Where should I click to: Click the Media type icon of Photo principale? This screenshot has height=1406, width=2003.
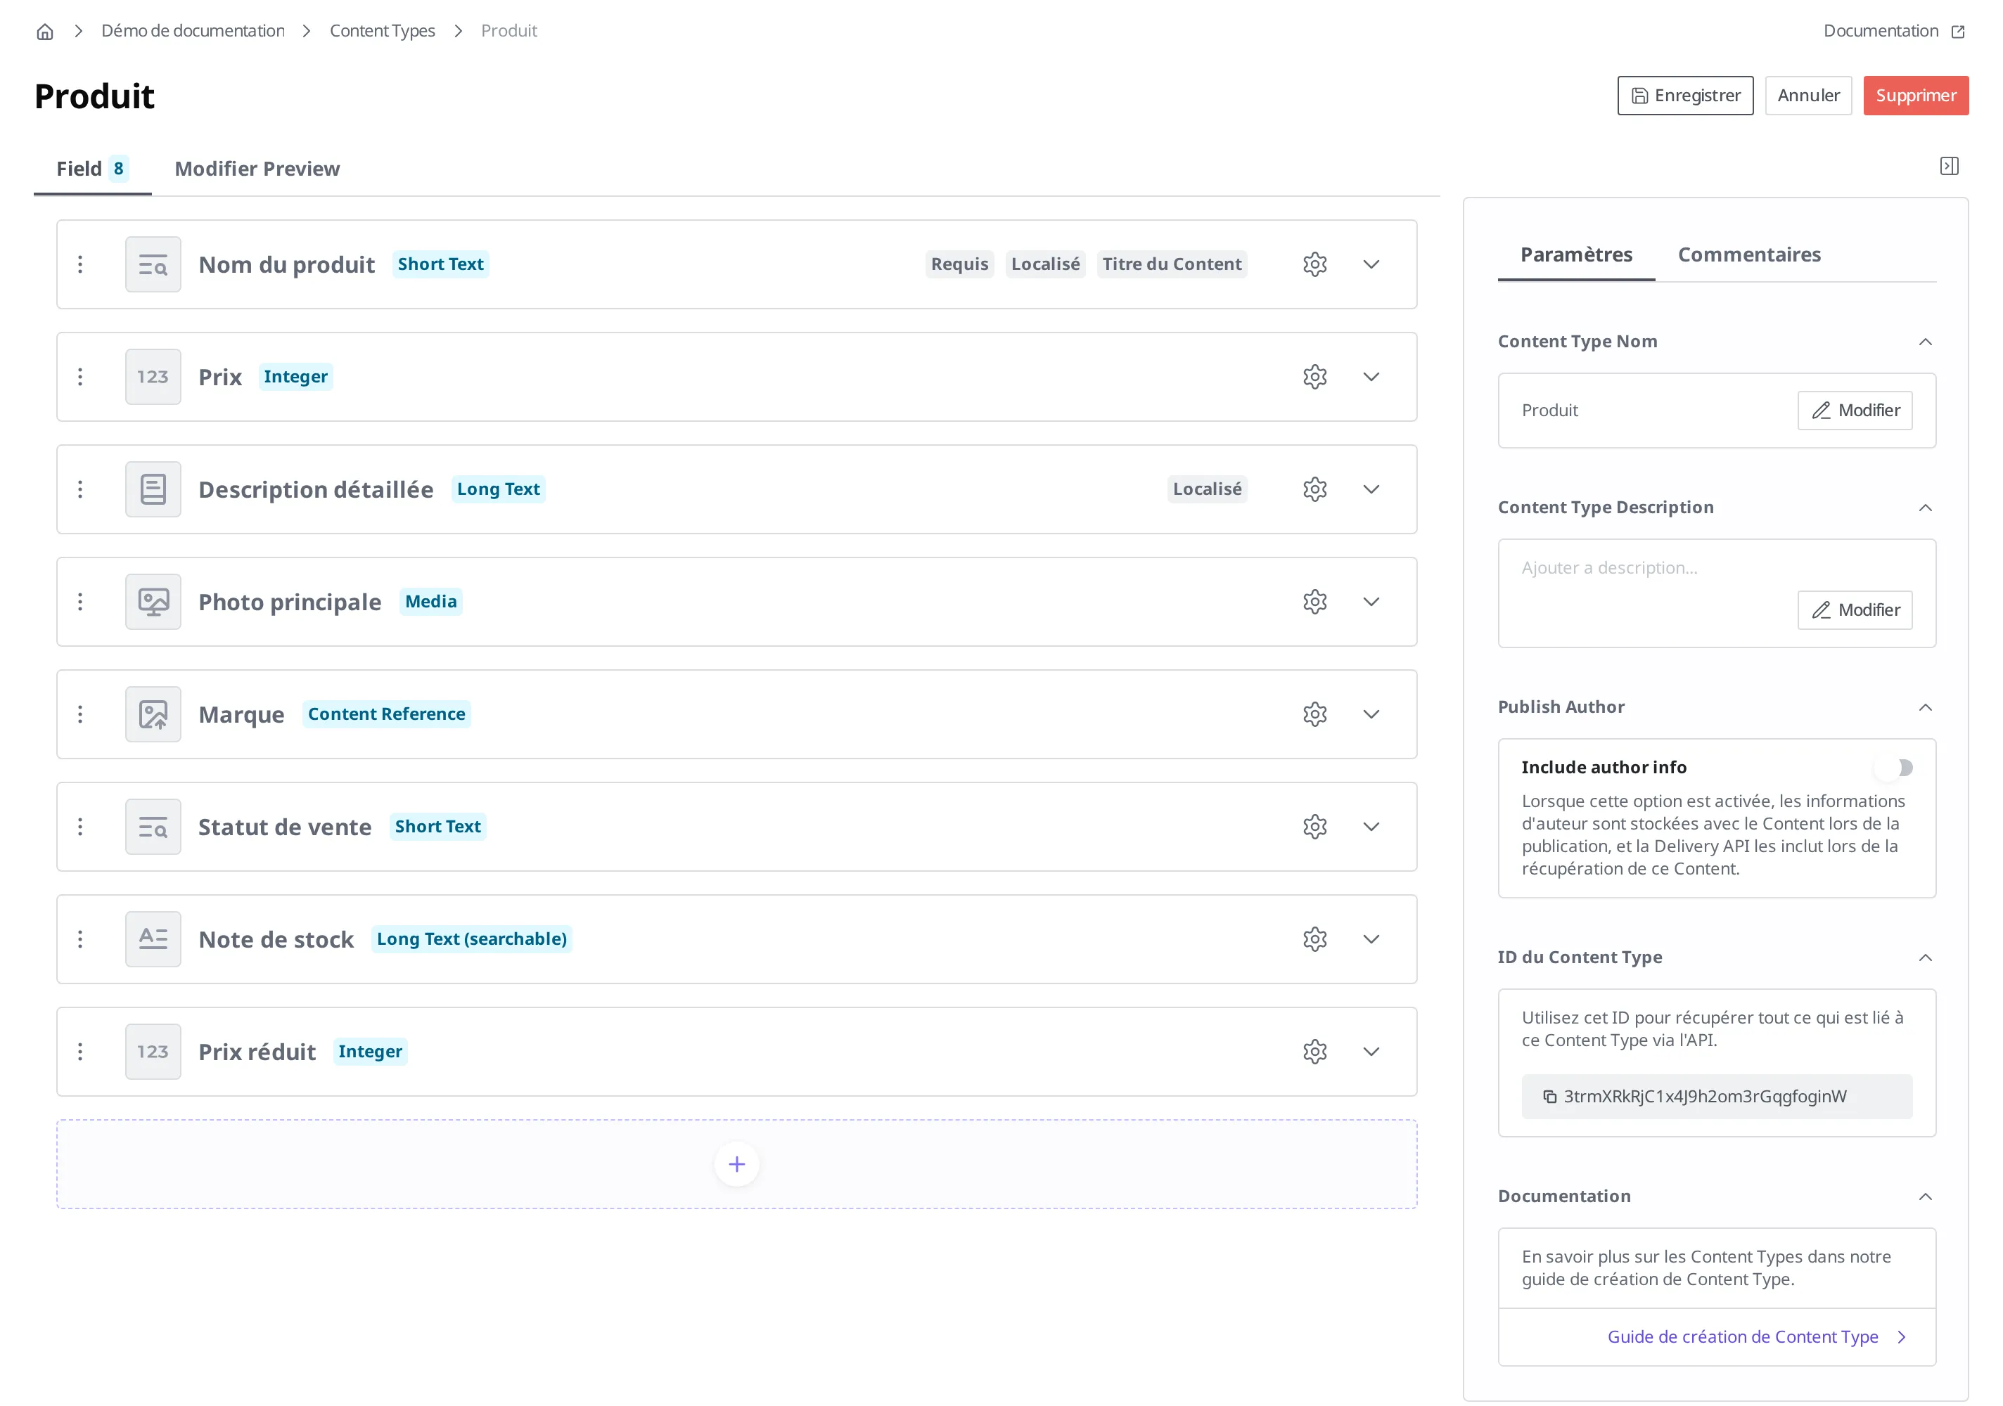pos(153,602)
